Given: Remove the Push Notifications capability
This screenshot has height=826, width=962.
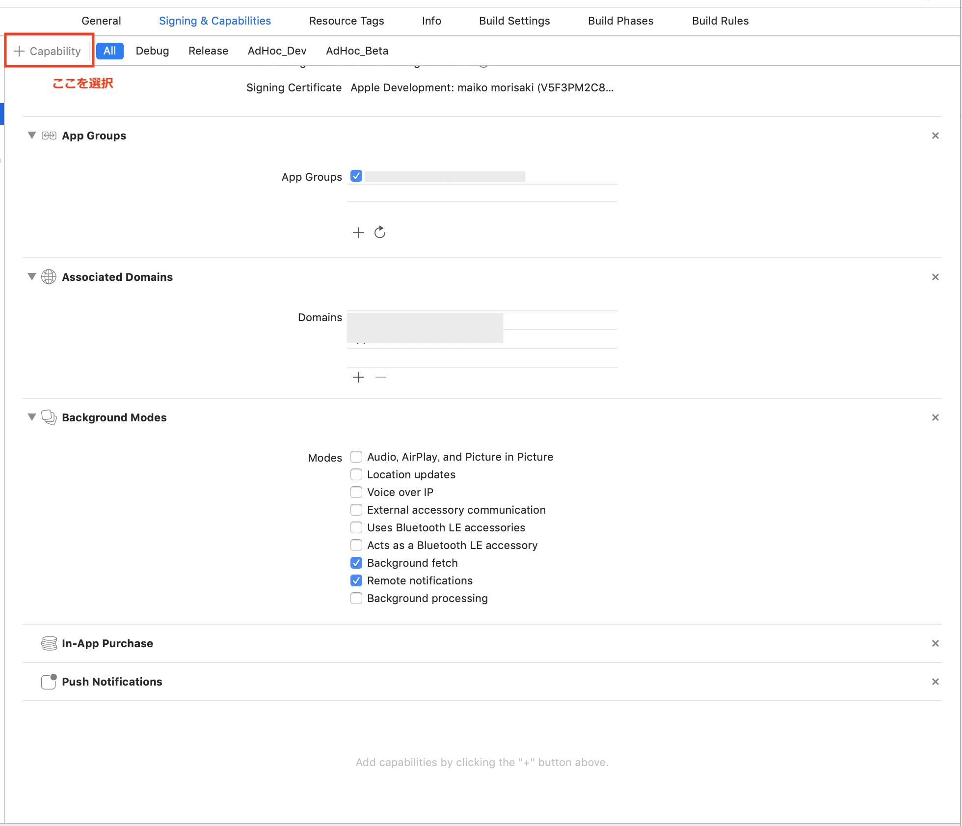Looking at the screenshot, I should pos(935,682).
